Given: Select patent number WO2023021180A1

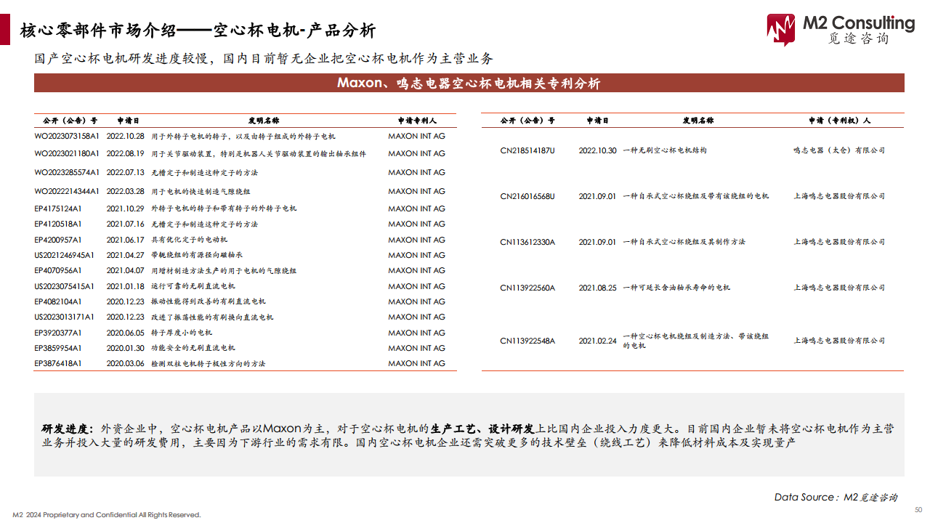Looking at the screenshot, I should (66, 153).
